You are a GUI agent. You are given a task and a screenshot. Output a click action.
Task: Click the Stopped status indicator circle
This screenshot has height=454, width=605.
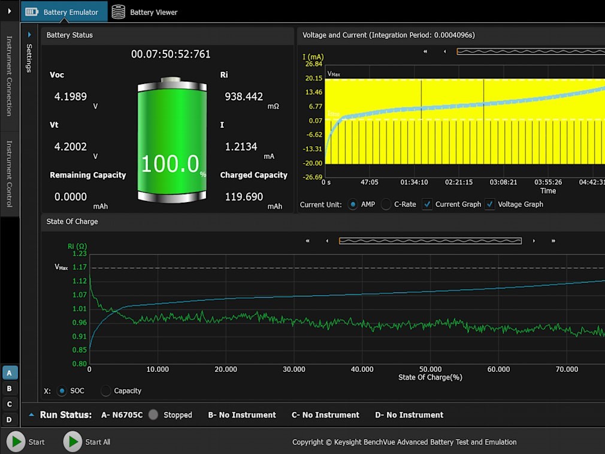click(x=153, y=414)
